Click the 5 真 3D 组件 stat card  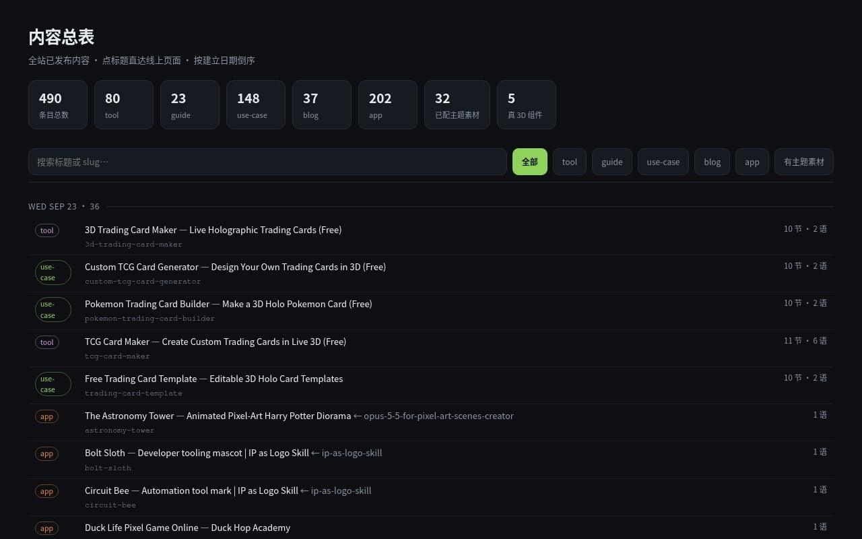click(x=527, y=104)
